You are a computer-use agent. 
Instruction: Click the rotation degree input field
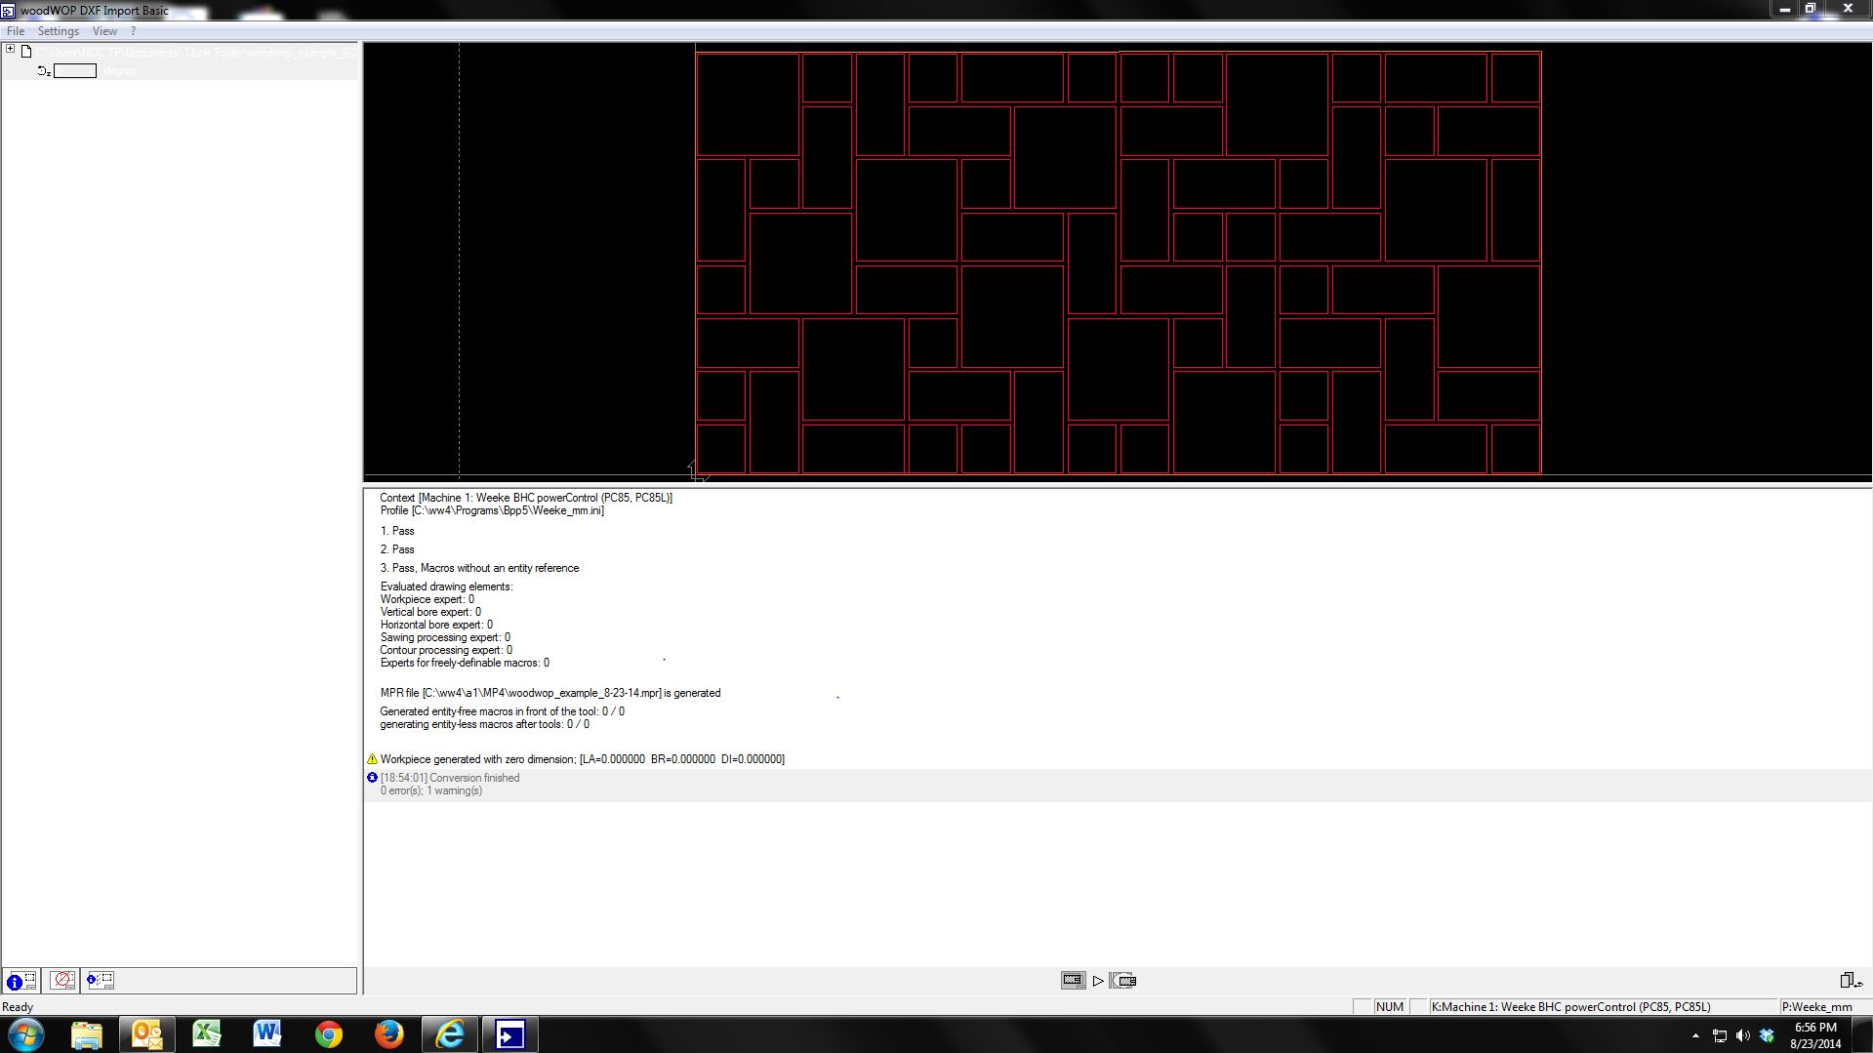point(75,71)
